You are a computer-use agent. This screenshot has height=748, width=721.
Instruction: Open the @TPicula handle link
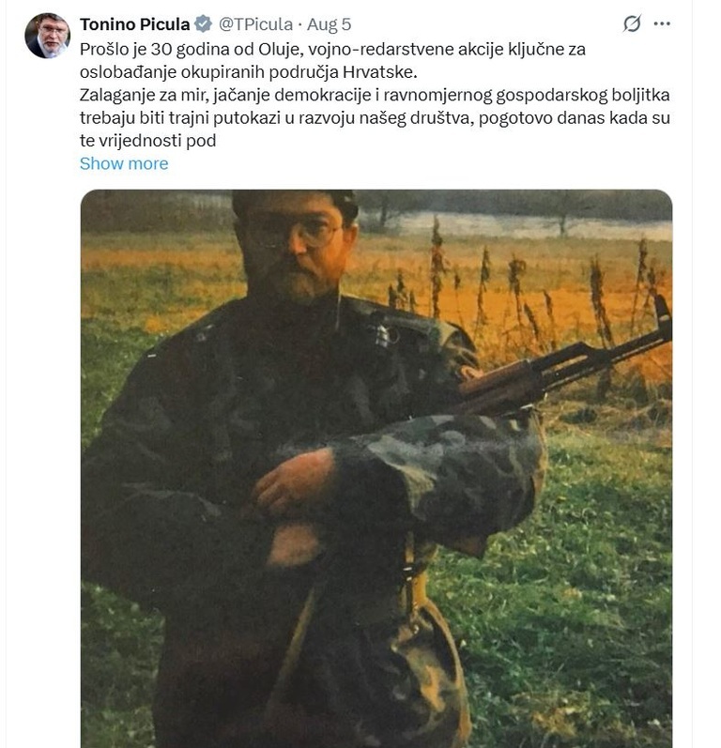coord(255,24)
